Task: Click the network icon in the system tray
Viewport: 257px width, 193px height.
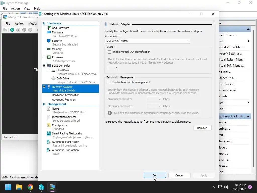Action: pos(220,187)
